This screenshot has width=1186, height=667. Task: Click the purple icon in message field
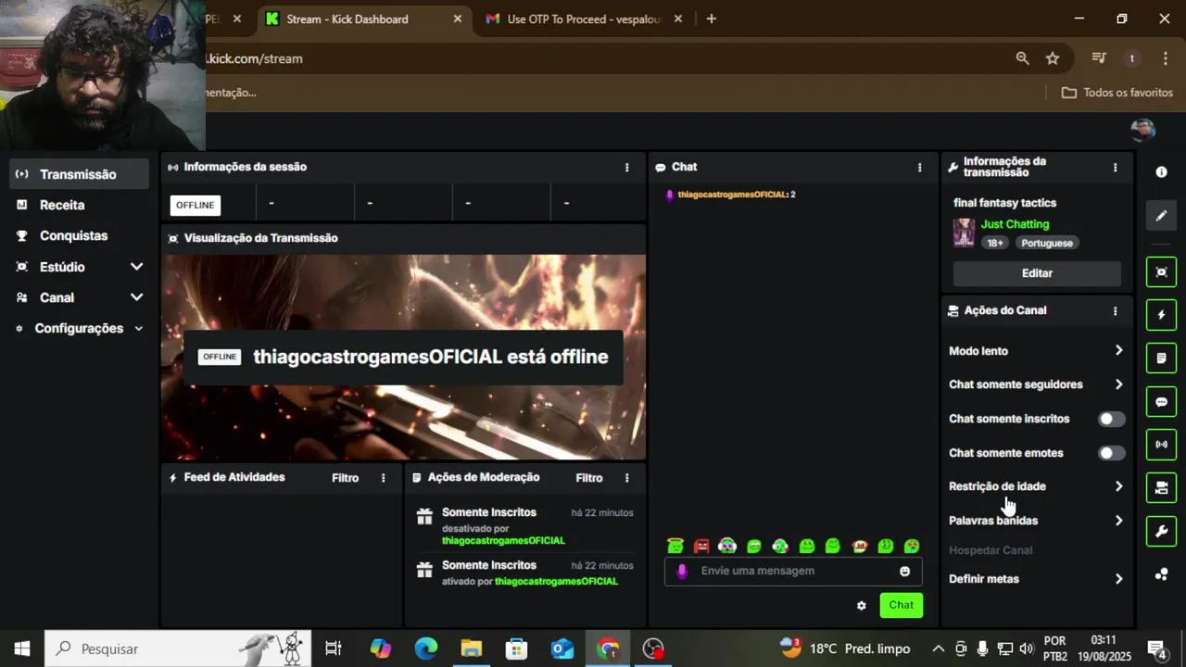click(x=682, y=571)
